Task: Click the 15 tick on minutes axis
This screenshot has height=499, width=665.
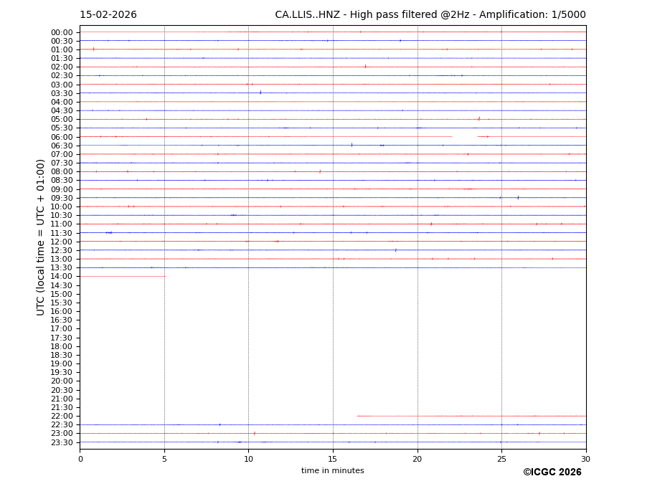Action: click(x=333, y=459)
